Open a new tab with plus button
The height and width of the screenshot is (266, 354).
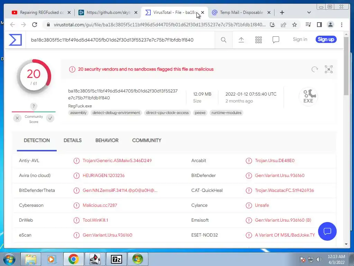(x=282, y=12)
